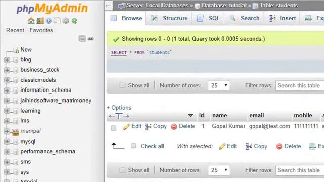Image resolution: width=324 pixels, height=182 pixels.
Task: Click the manipal database icon
Action: pyautogui.click(x=16, y=132)
